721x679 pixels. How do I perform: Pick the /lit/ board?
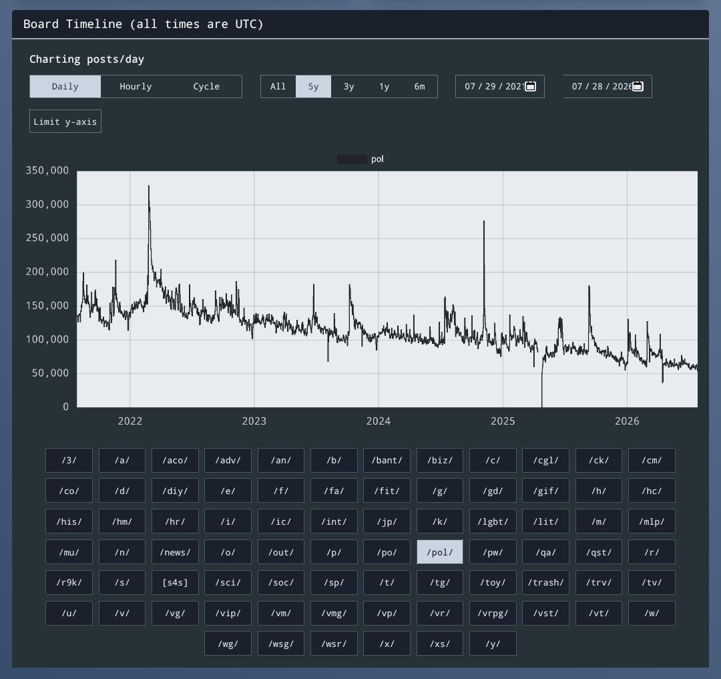(x=546, y=521)
